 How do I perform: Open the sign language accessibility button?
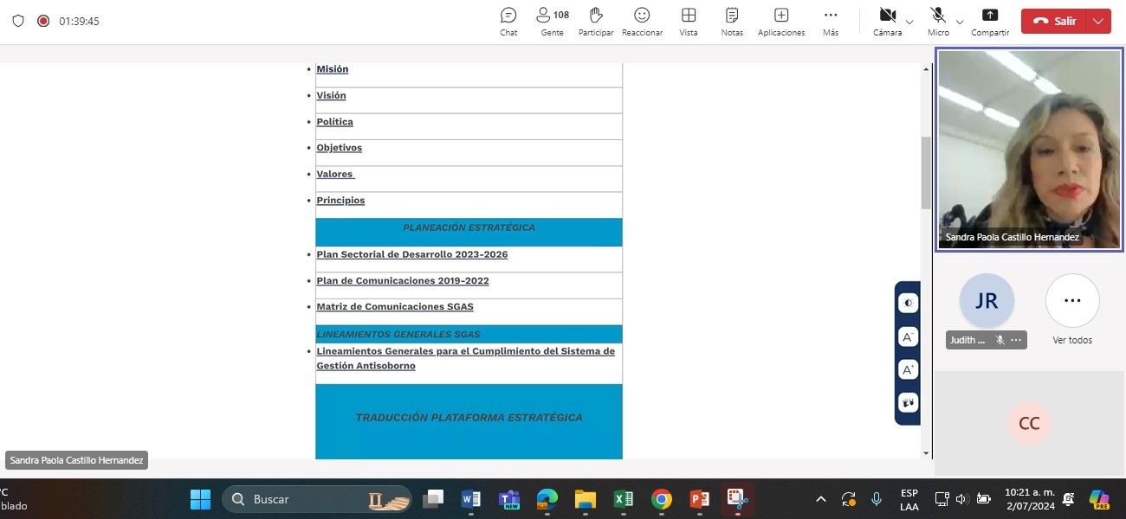pyautogui.click(x=908, y=402)
